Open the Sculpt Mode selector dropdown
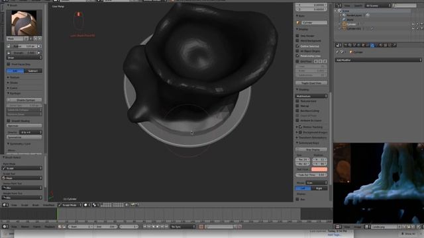The height and width of the screenshot is (238, 424). [x=70, y=205]
